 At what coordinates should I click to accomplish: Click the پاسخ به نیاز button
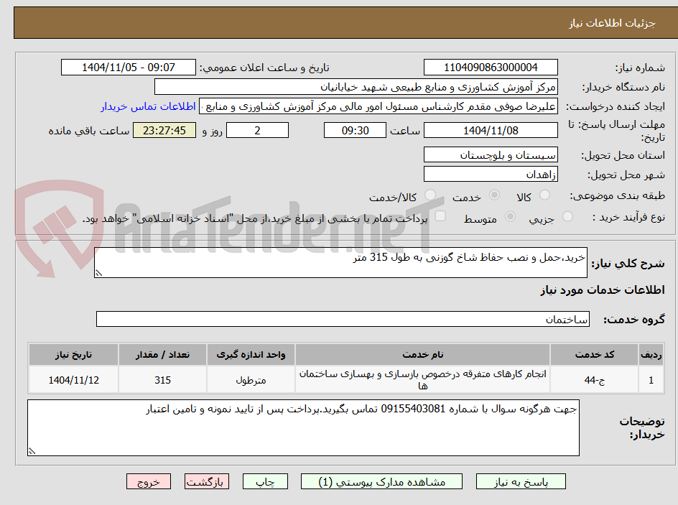[x=521, y=481]
